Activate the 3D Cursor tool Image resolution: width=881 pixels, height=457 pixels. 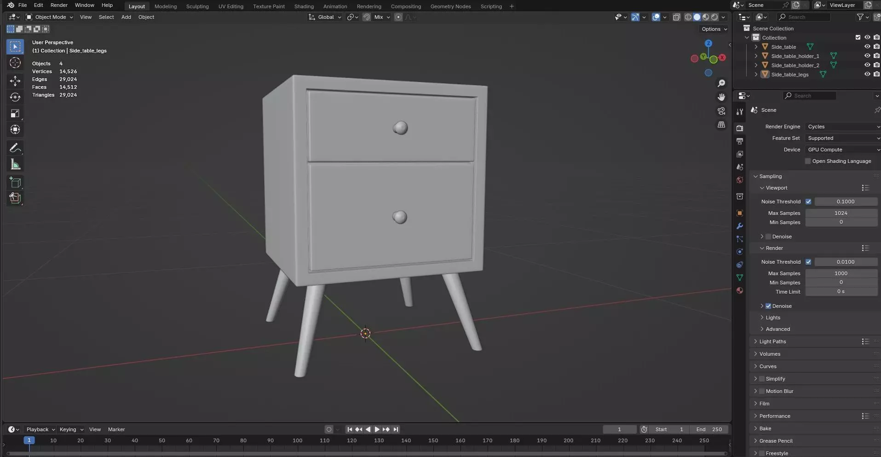[15, 63]
